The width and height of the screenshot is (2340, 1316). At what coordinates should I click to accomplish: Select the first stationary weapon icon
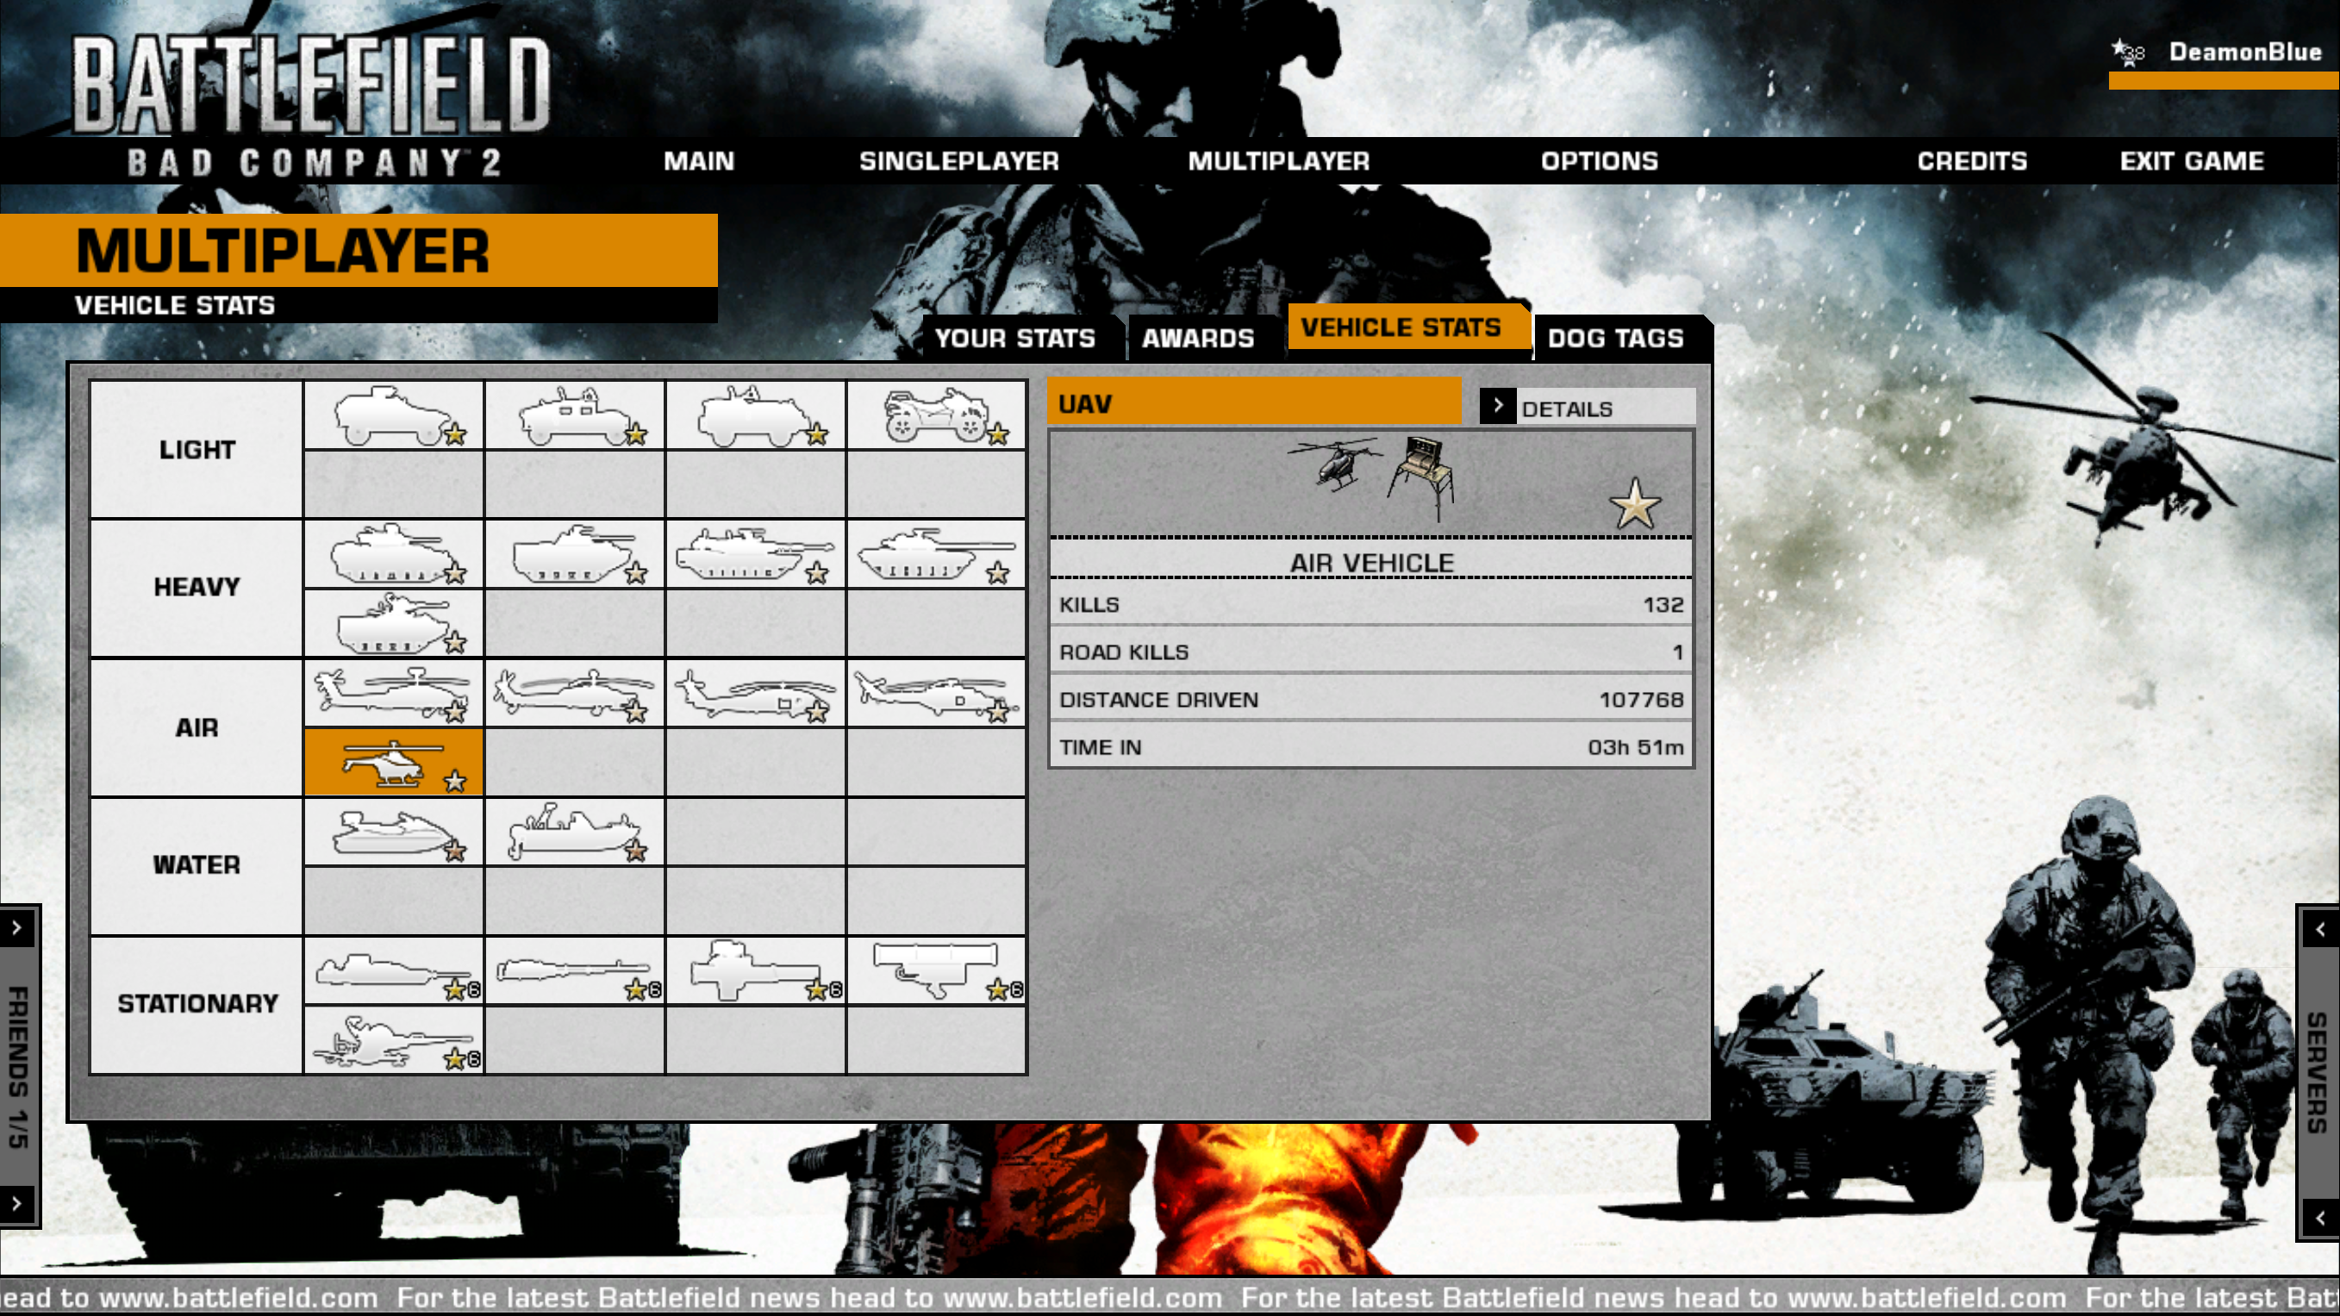(393, 971)
